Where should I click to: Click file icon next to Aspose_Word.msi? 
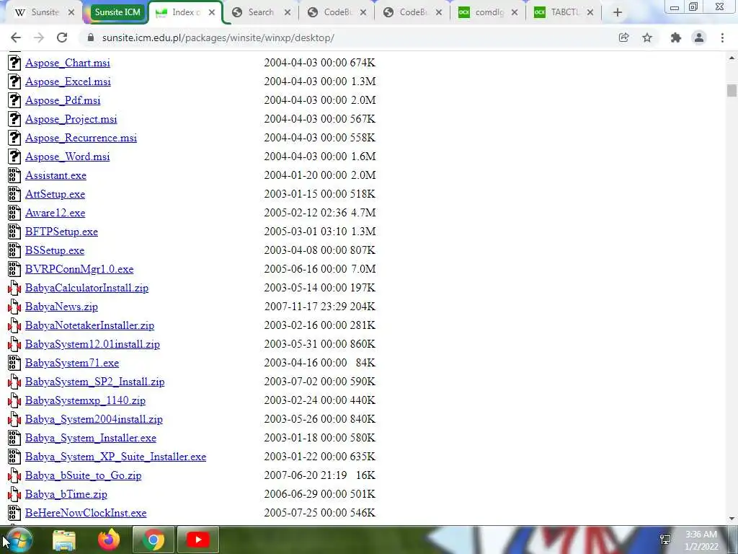[14, 157]
